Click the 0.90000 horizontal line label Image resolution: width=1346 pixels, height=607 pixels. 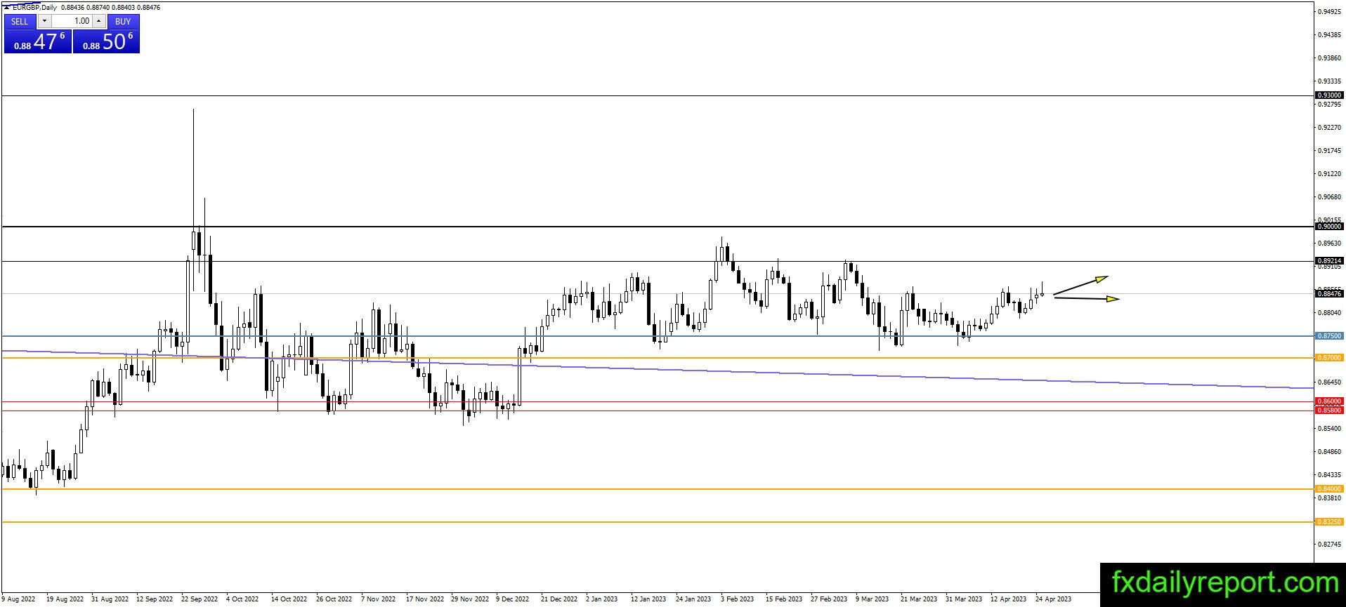[x=1328, y=226]
